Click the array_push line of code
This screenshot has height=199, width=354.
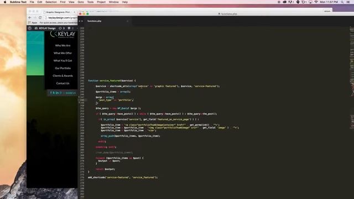131,136
